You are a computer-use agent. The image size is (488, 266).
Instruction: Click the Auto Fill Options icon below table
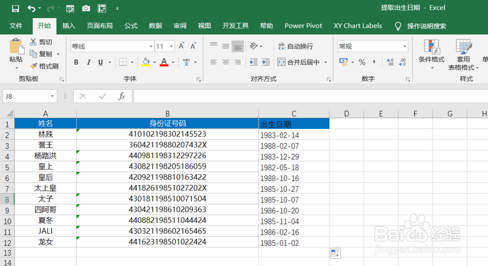[x=335, y=253]
